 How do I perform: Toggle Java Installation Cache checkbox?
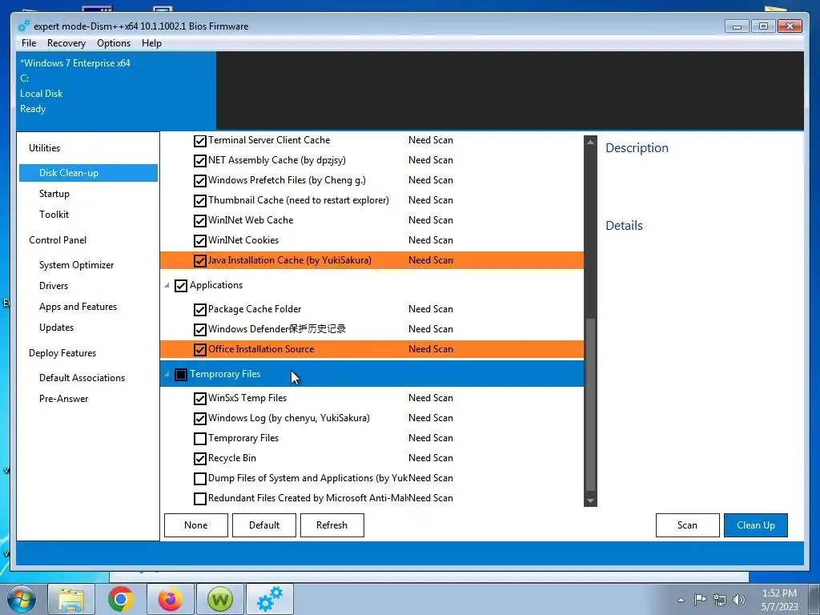click(x=199, y=260)
